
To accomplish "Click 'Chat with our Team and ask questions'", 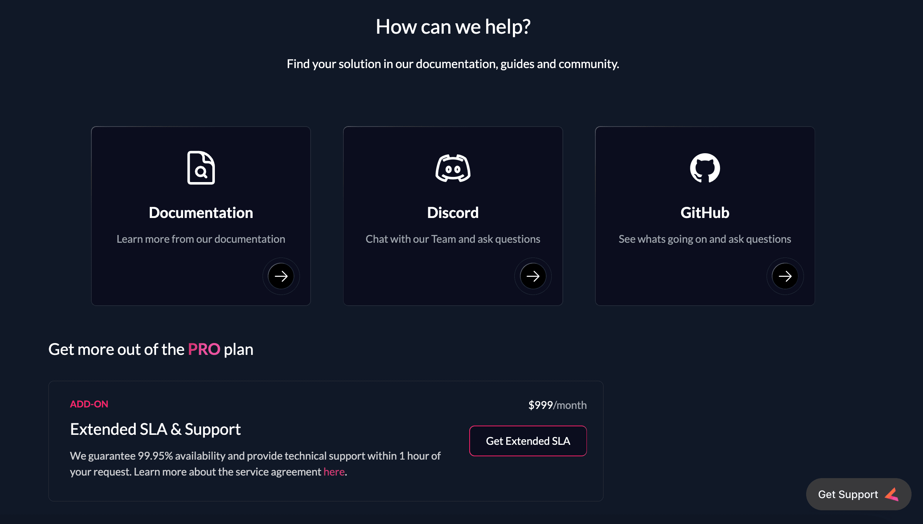I will [x=453, y=239].
